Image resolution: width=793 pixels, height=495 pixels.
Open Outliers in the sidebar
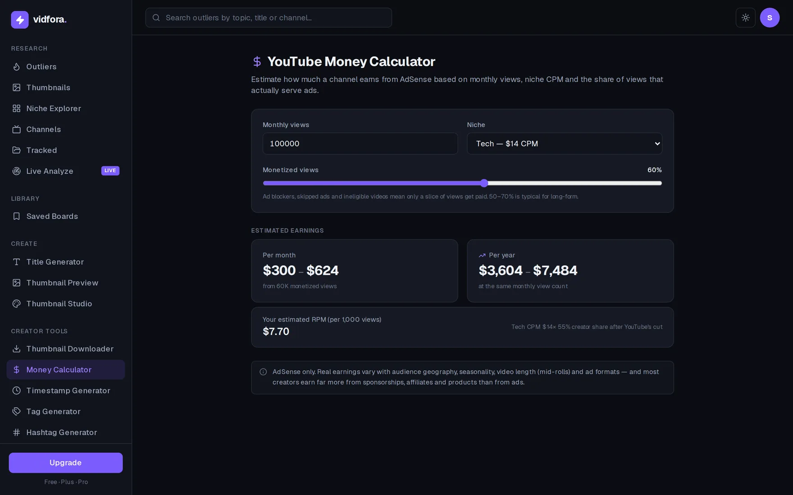coord(66,67)
